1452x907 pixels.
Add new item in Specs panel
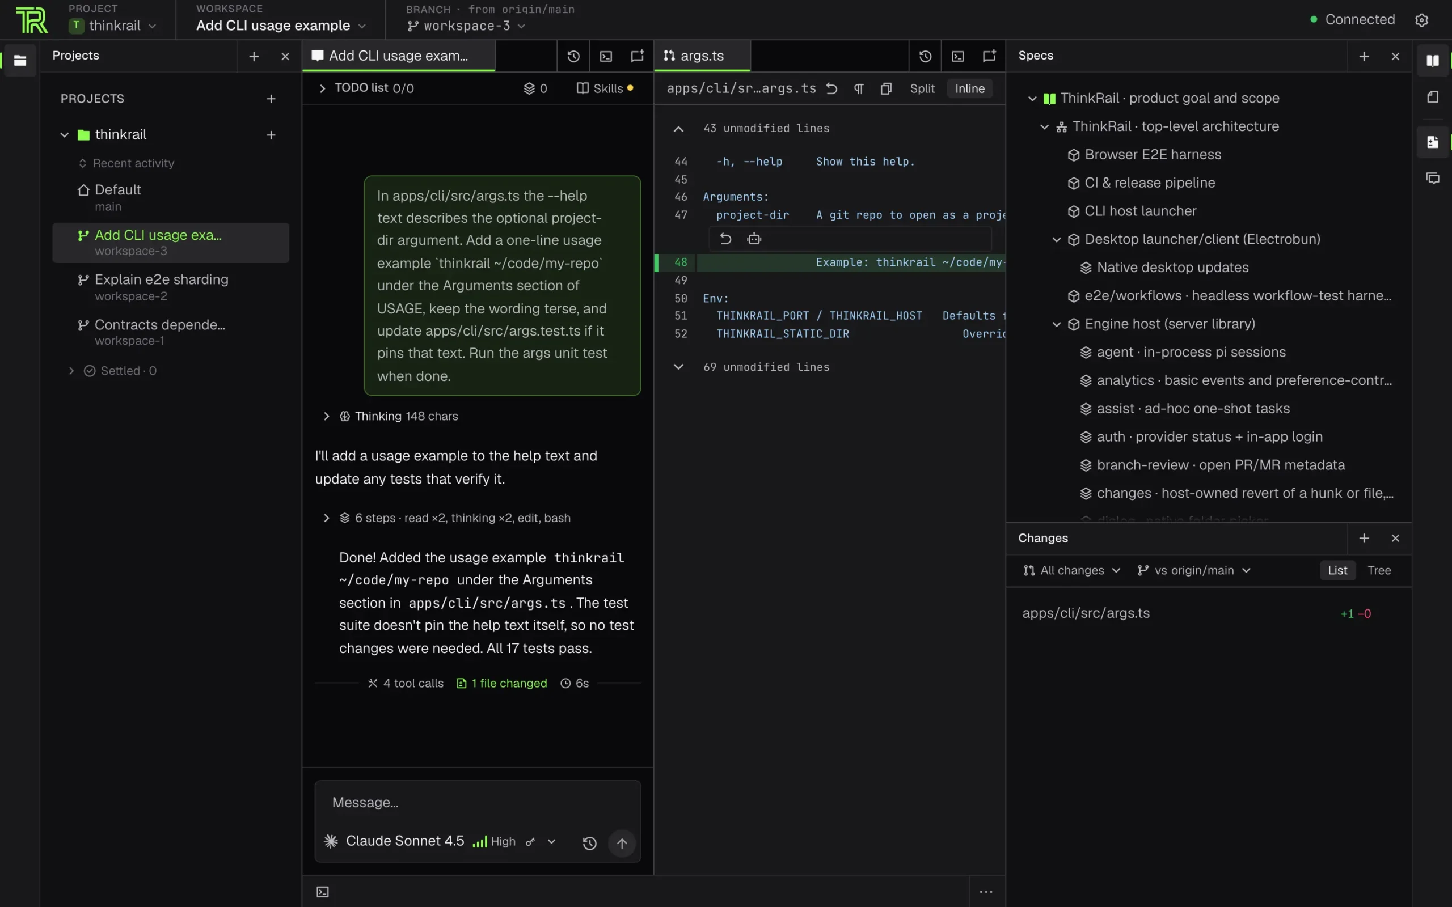click(x=1364, y=56)
